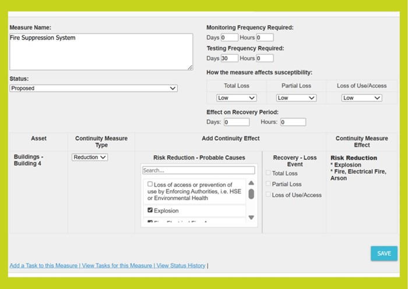Screen dimensions: 408x289
Task: Click 'How the measure affects susceptibility' label
Action: coord(259,73)
